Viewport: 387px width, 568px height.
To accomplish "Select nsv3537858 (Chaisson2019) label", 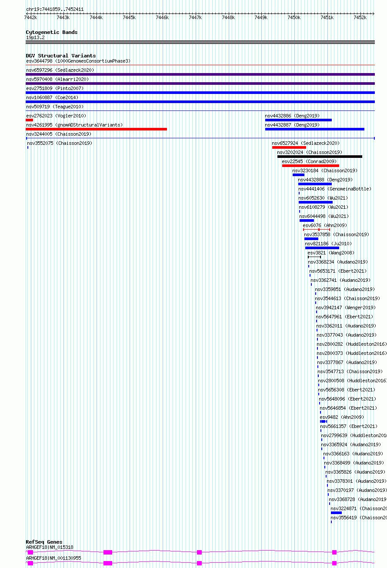I will [337, 234].
